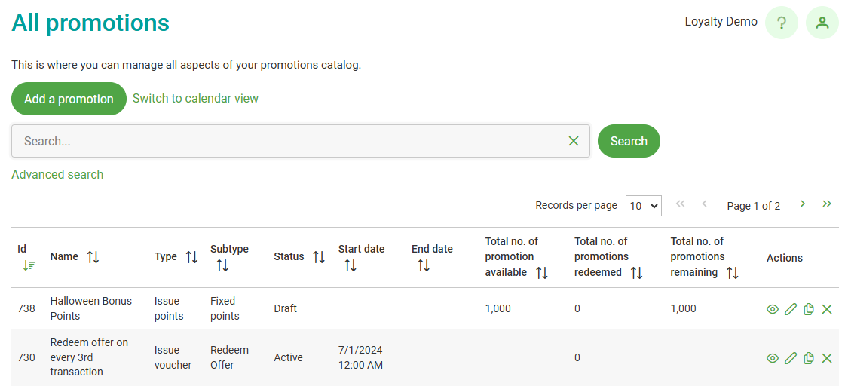
Task: Sort table by Name column
Action: [93, 257]
